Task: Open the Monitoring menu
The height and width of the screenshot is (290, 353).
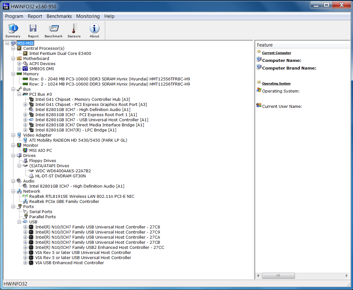Action: click(x=88, y=16)
